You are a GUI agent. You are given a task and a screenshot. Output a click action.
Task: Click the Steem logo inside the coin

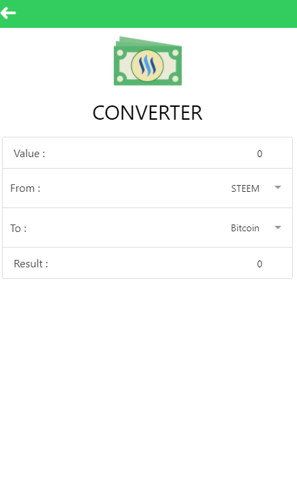click(x=147, y=65)
